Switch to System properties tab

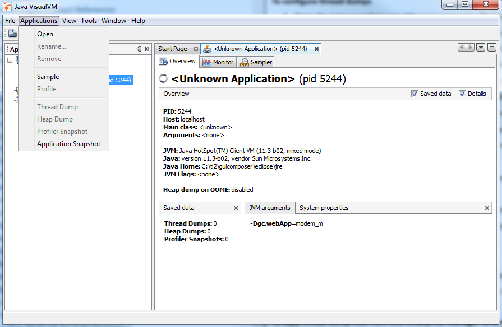(324, 208)
